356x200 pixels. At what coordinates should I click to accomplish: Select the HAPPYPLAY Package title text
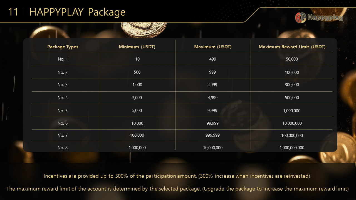point(77,12)
